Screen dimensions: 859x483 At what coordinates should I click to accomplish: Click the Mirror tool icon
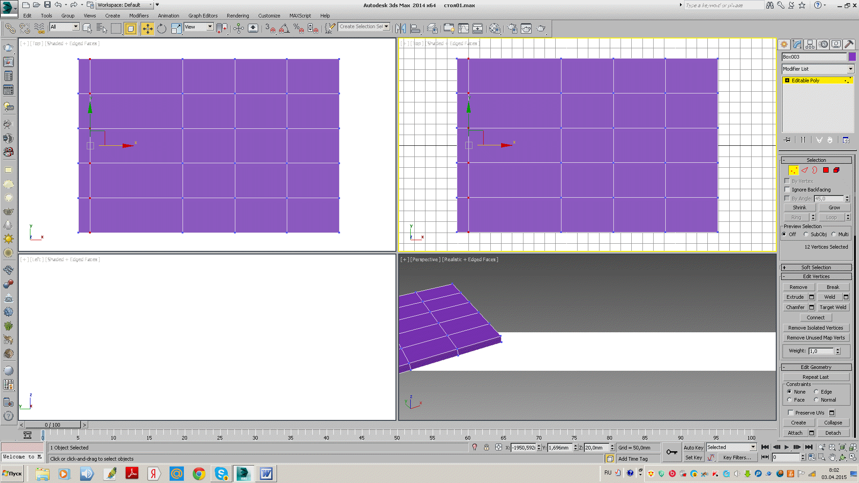click(x=400, y=29)
